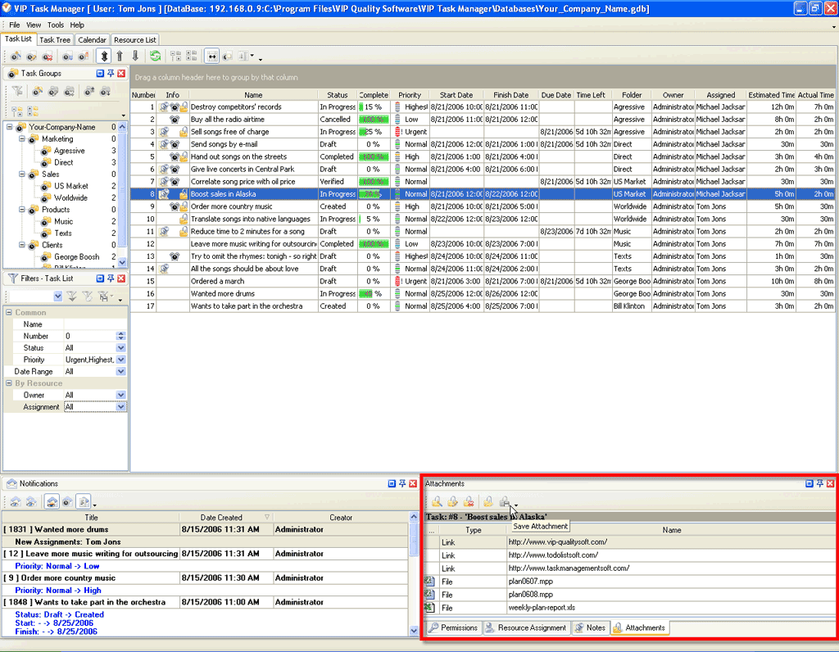
Task: Click the Move Task Up arrow icon
Action: click(120, 57)
